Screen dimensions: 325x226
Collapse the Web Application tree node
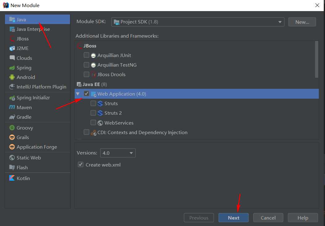coord(78,94)
